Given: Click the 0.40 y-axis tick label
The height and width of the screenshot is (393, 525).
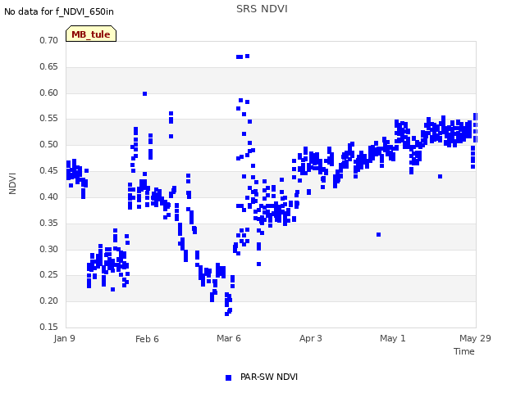Looking at the screenshot, I should pos(49,196).
